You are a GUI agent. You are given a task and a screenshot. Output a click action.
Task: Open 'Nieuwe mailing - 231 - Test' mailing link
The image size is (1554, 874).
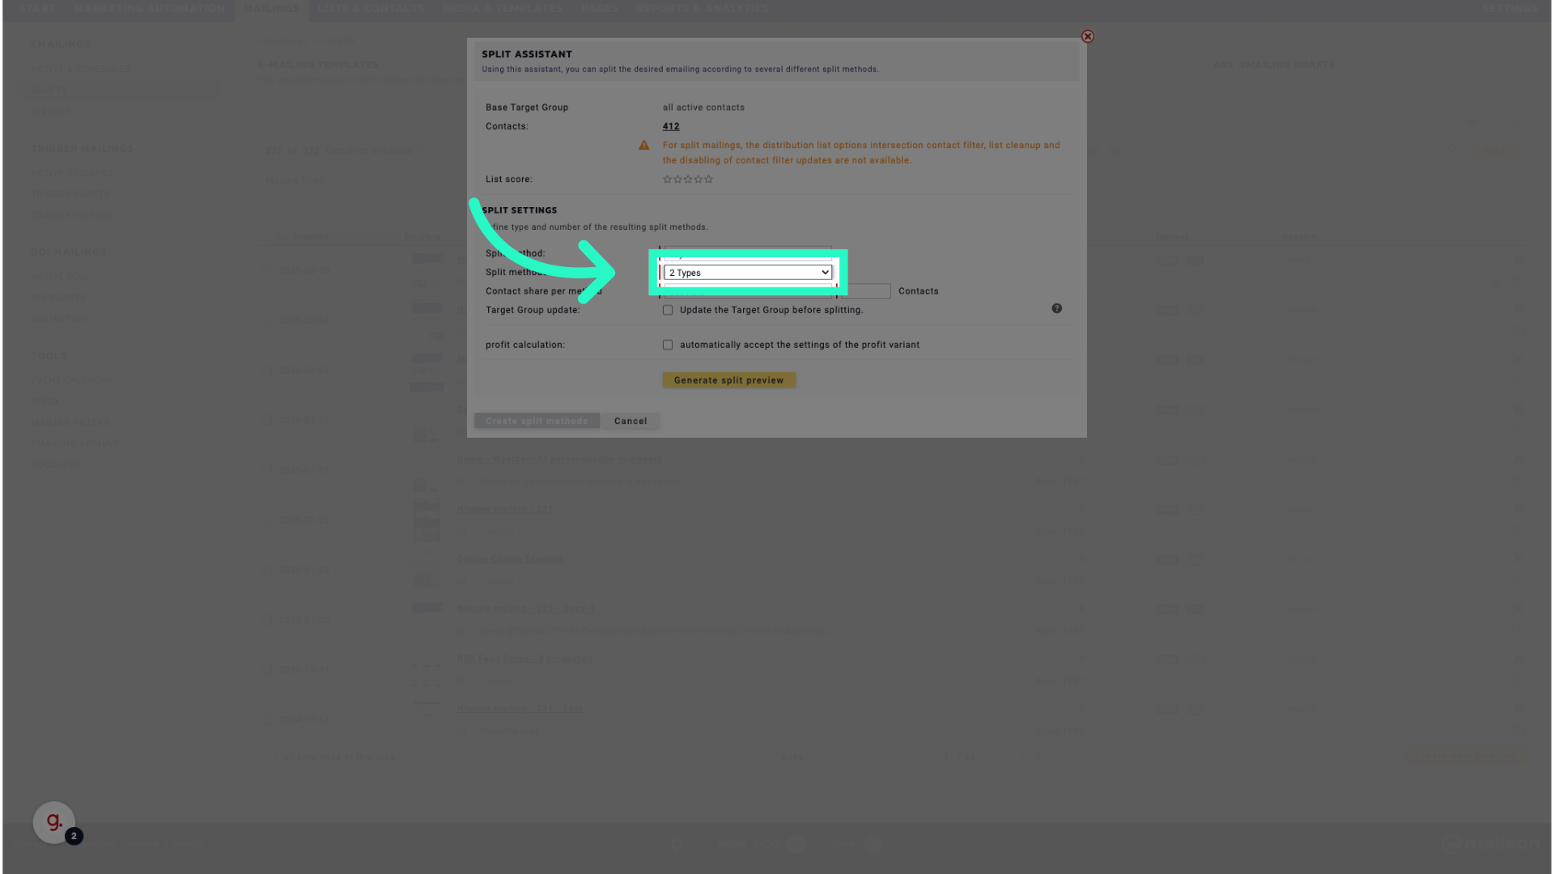(x=520, y=709)
